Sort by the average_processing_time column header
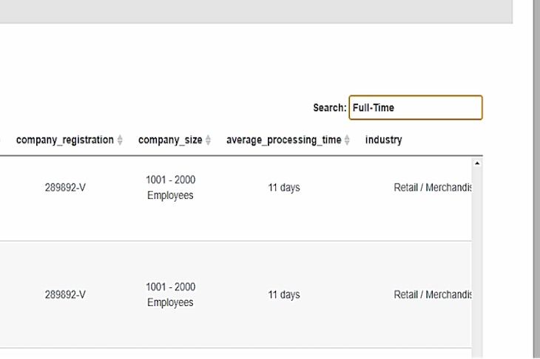Viewport: 540px width, 359px height. (x=283, y=140)
